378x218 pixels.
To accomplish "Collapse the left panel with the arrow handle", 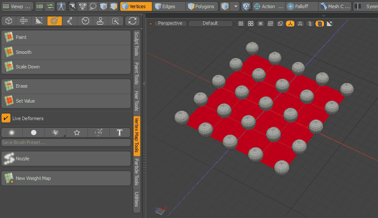I will 144,84.
